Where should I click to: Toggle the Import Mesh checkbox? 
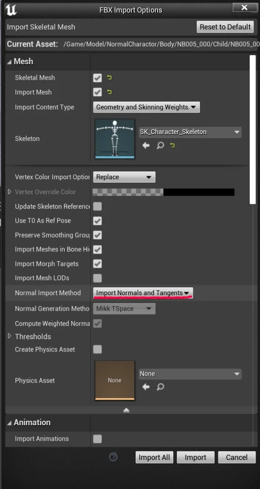97,92
